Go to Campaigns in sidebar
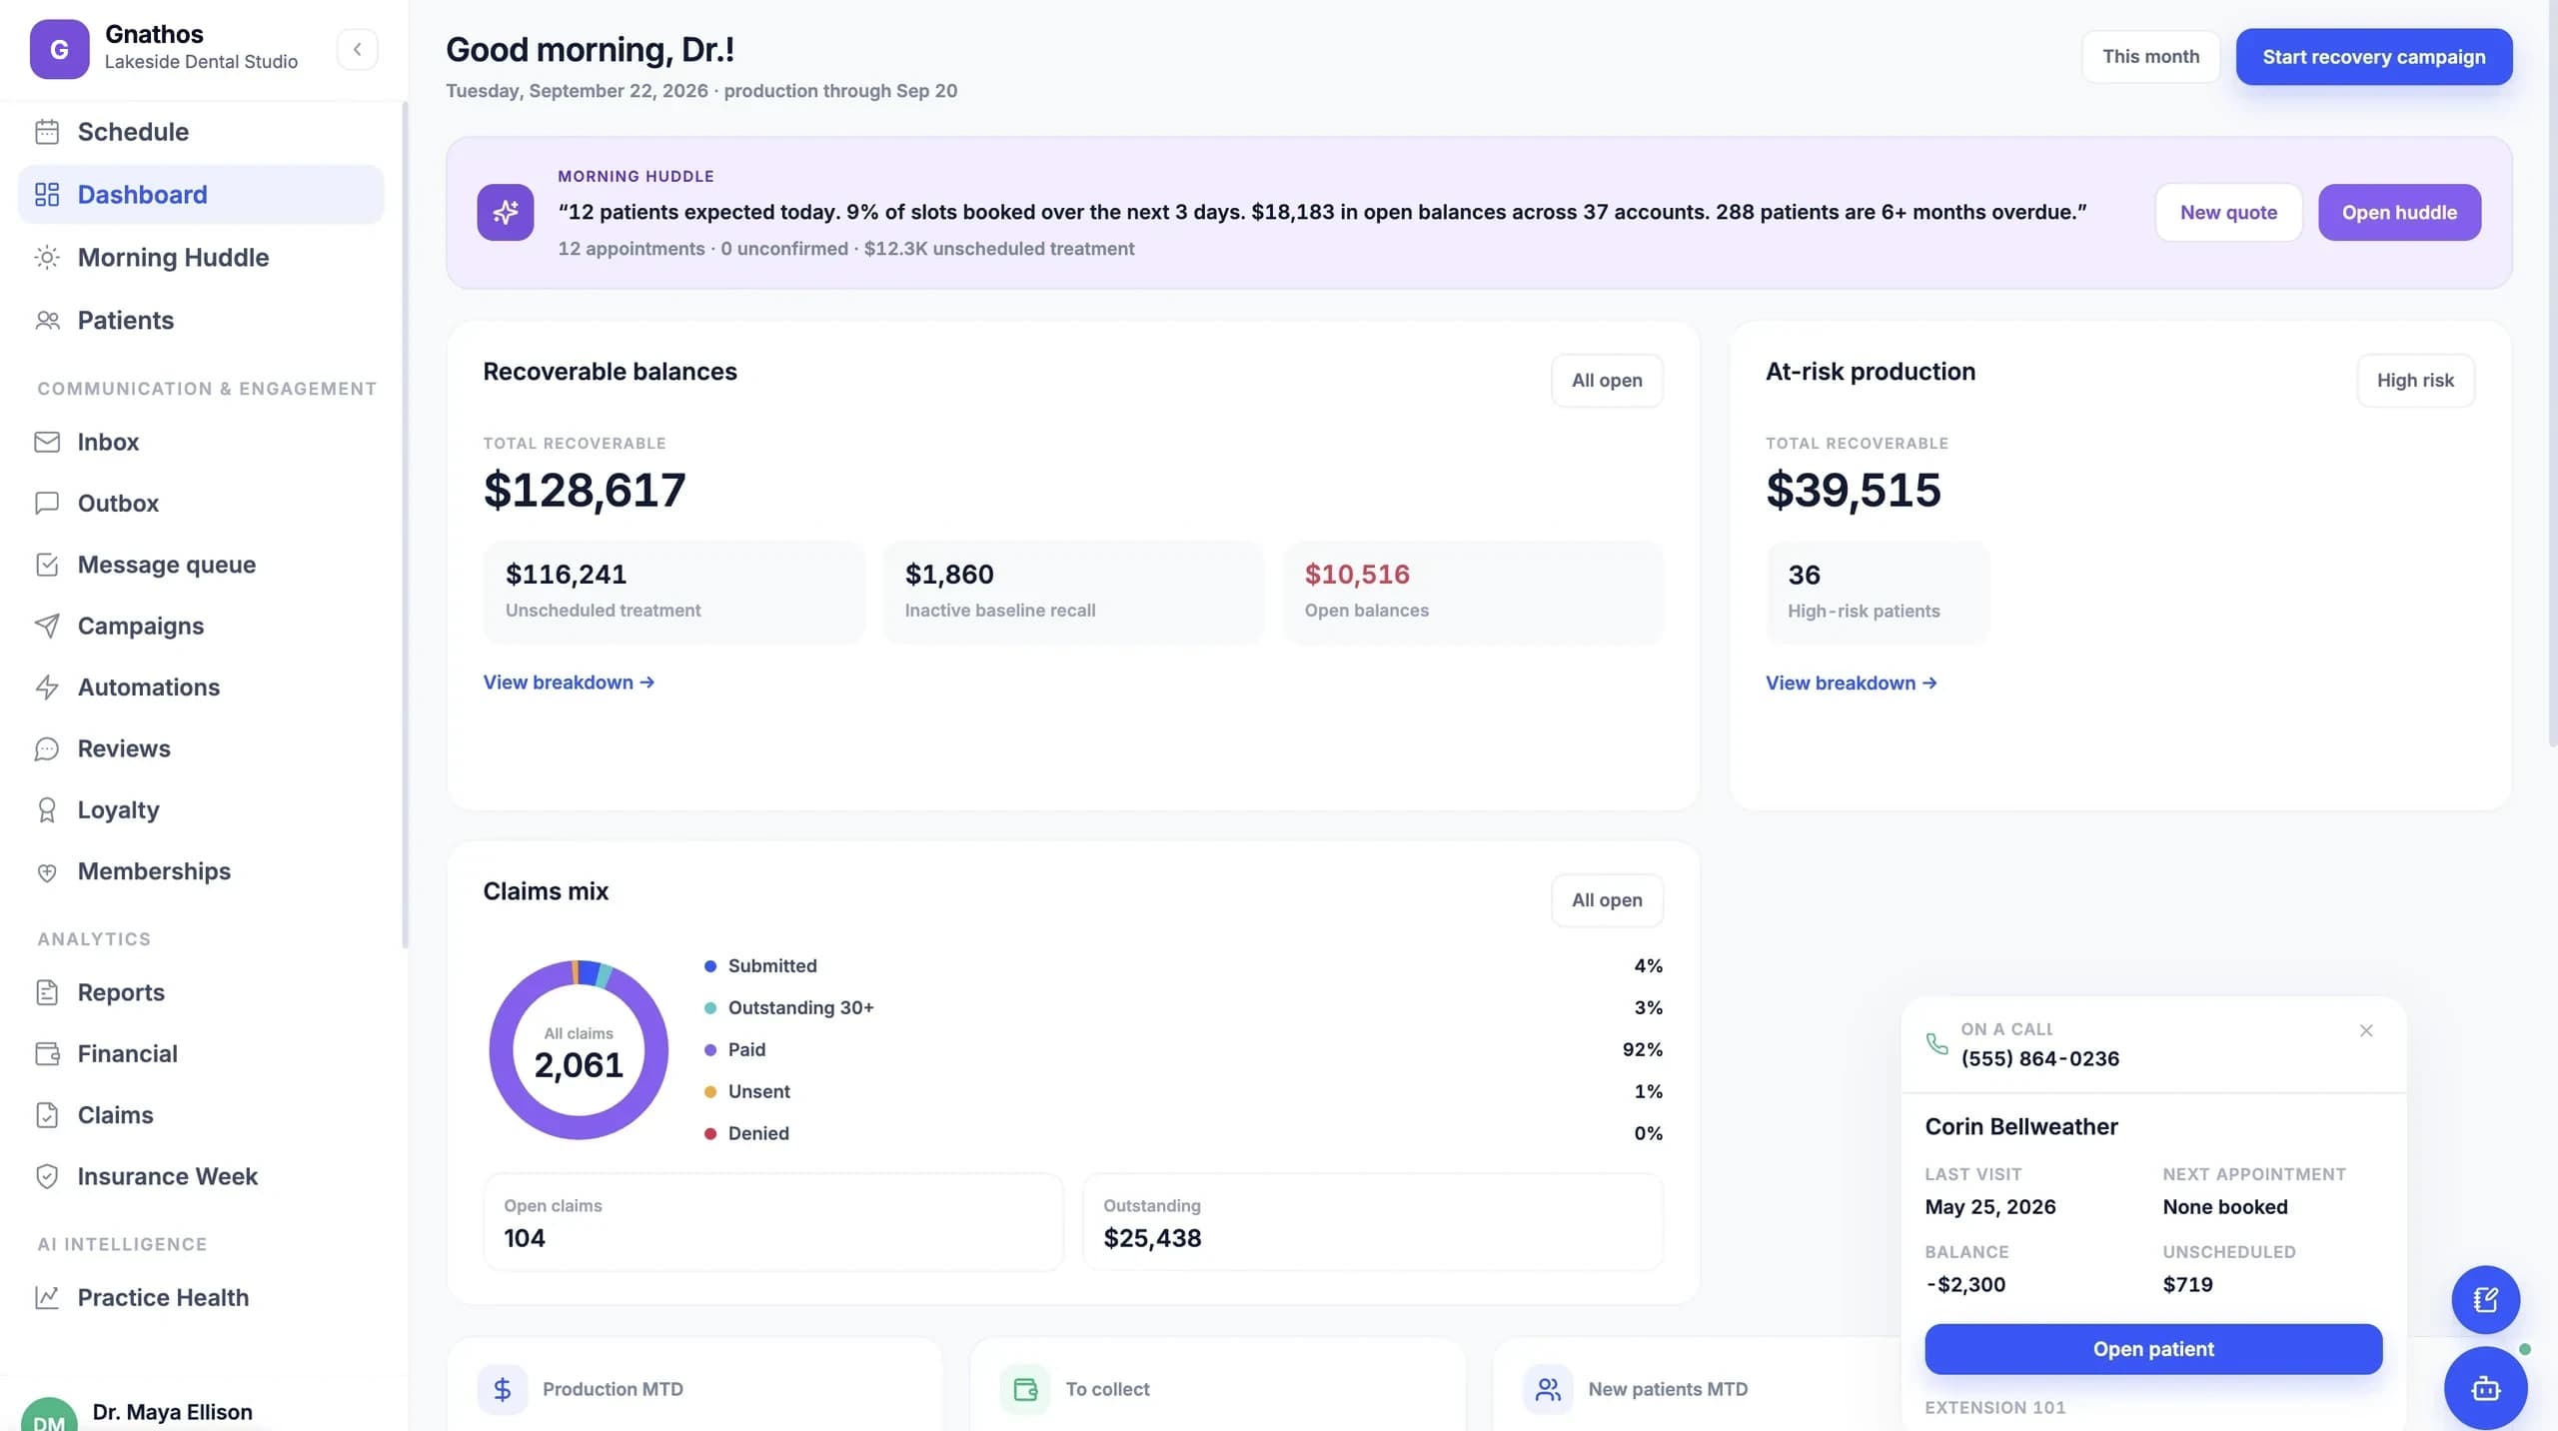Screen dimensions: 2558x1431 pyautogui.click(x=201, y=626)
